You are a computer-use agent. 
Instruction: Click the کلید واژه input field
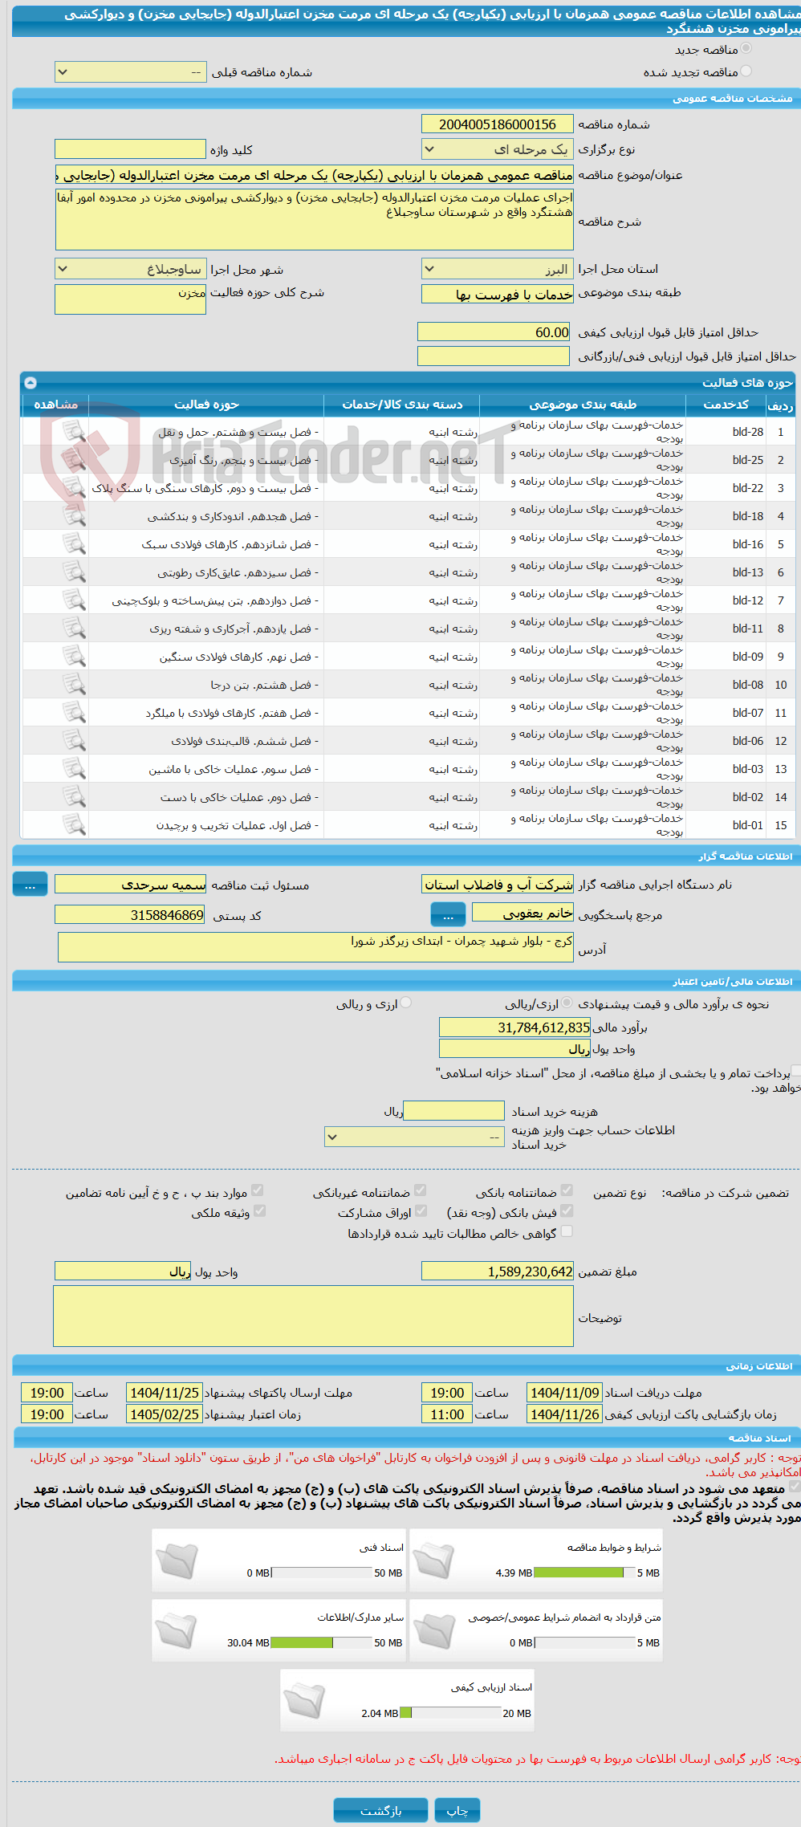click(131, 149)
